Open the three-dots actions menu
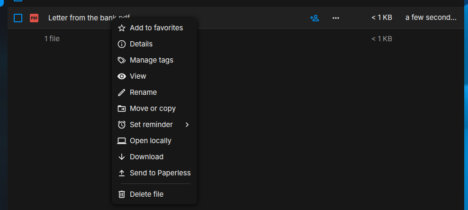This screenshot has width=468, height=210. click(x=336, y=18)
